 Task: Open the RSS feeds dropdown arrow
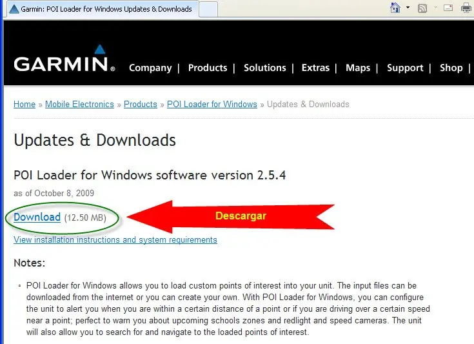435,8
